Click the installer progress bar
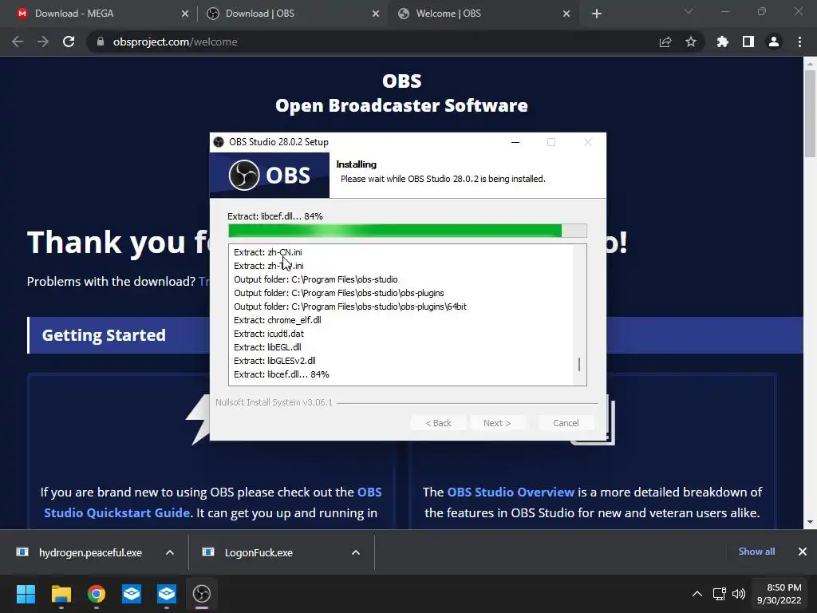This screenshot has width=817, height=613. (x=408, y=231)
